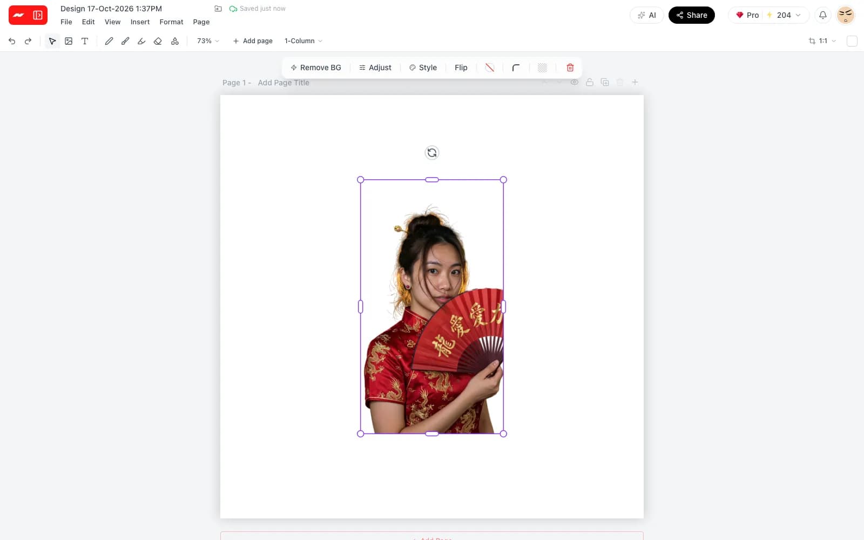The image size is (864, 540).
Task: Open the shapes tool
Action: [175, 41]
